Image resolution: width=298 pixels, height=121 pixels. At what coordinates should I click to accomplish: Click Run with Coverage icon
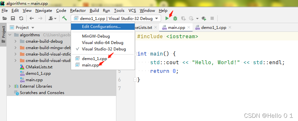[184, 18]
